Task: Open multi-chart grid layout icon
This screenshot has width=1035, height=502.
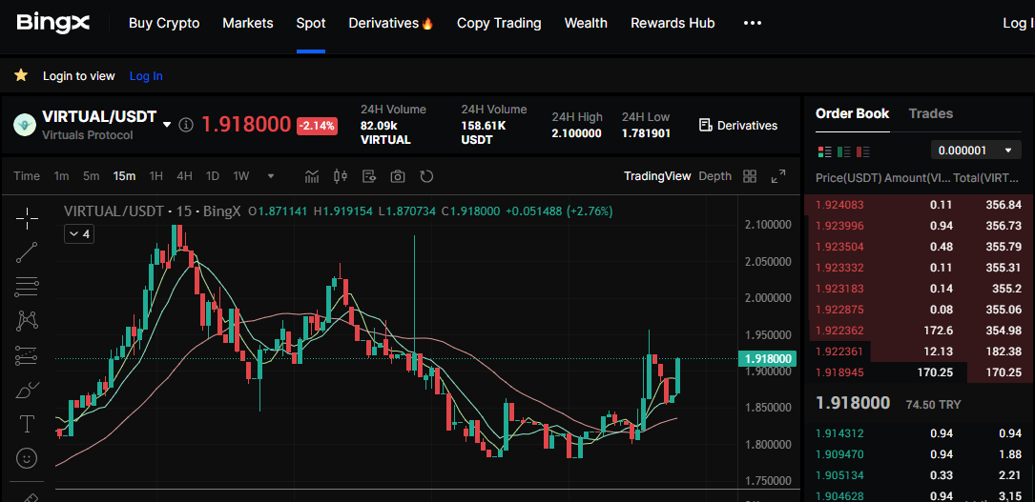Action: point(749,176)
